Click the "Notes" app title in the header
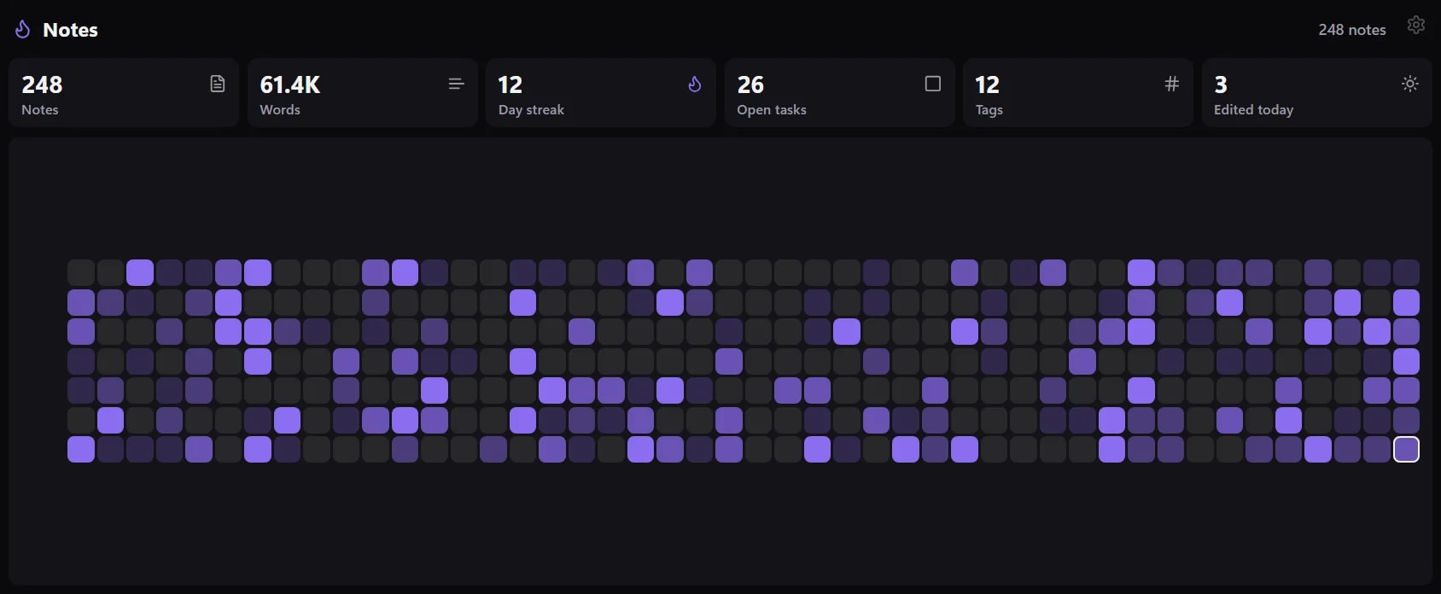The width and height of the screenshot is (1441, 594). (70, 30)
